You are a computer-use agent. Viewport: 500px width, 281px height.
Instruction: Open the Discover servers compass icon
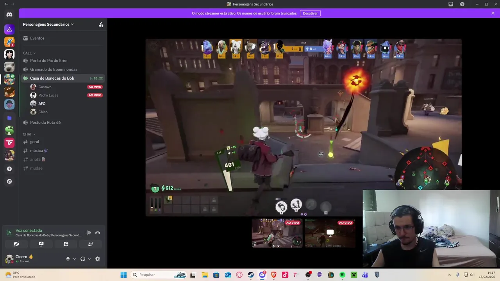coord(9,181)
